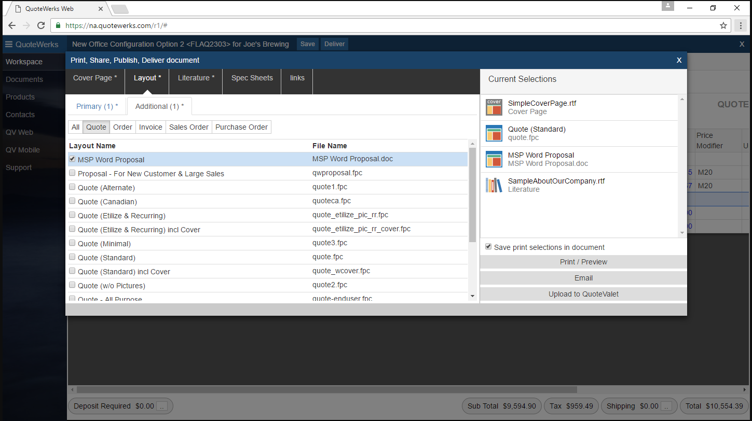Check the Quote (Alternate) layout
The image size is (752, 421).
72,187
